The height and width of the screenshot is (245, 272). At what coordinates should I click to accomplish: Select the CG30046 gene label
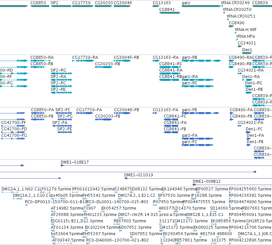click(x=123, y=3)
